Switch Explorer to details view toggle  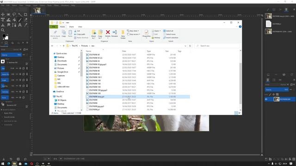pos(236,113)
